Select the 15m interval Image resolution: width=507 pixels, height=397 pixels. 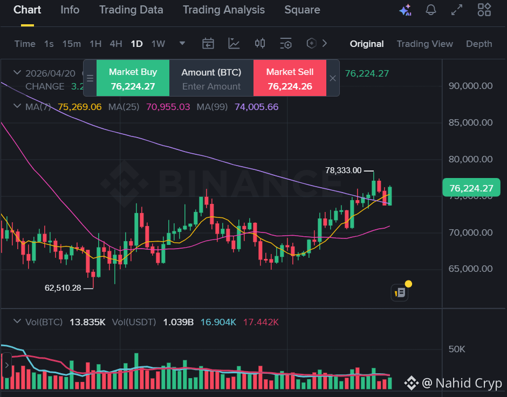(71, 44)
